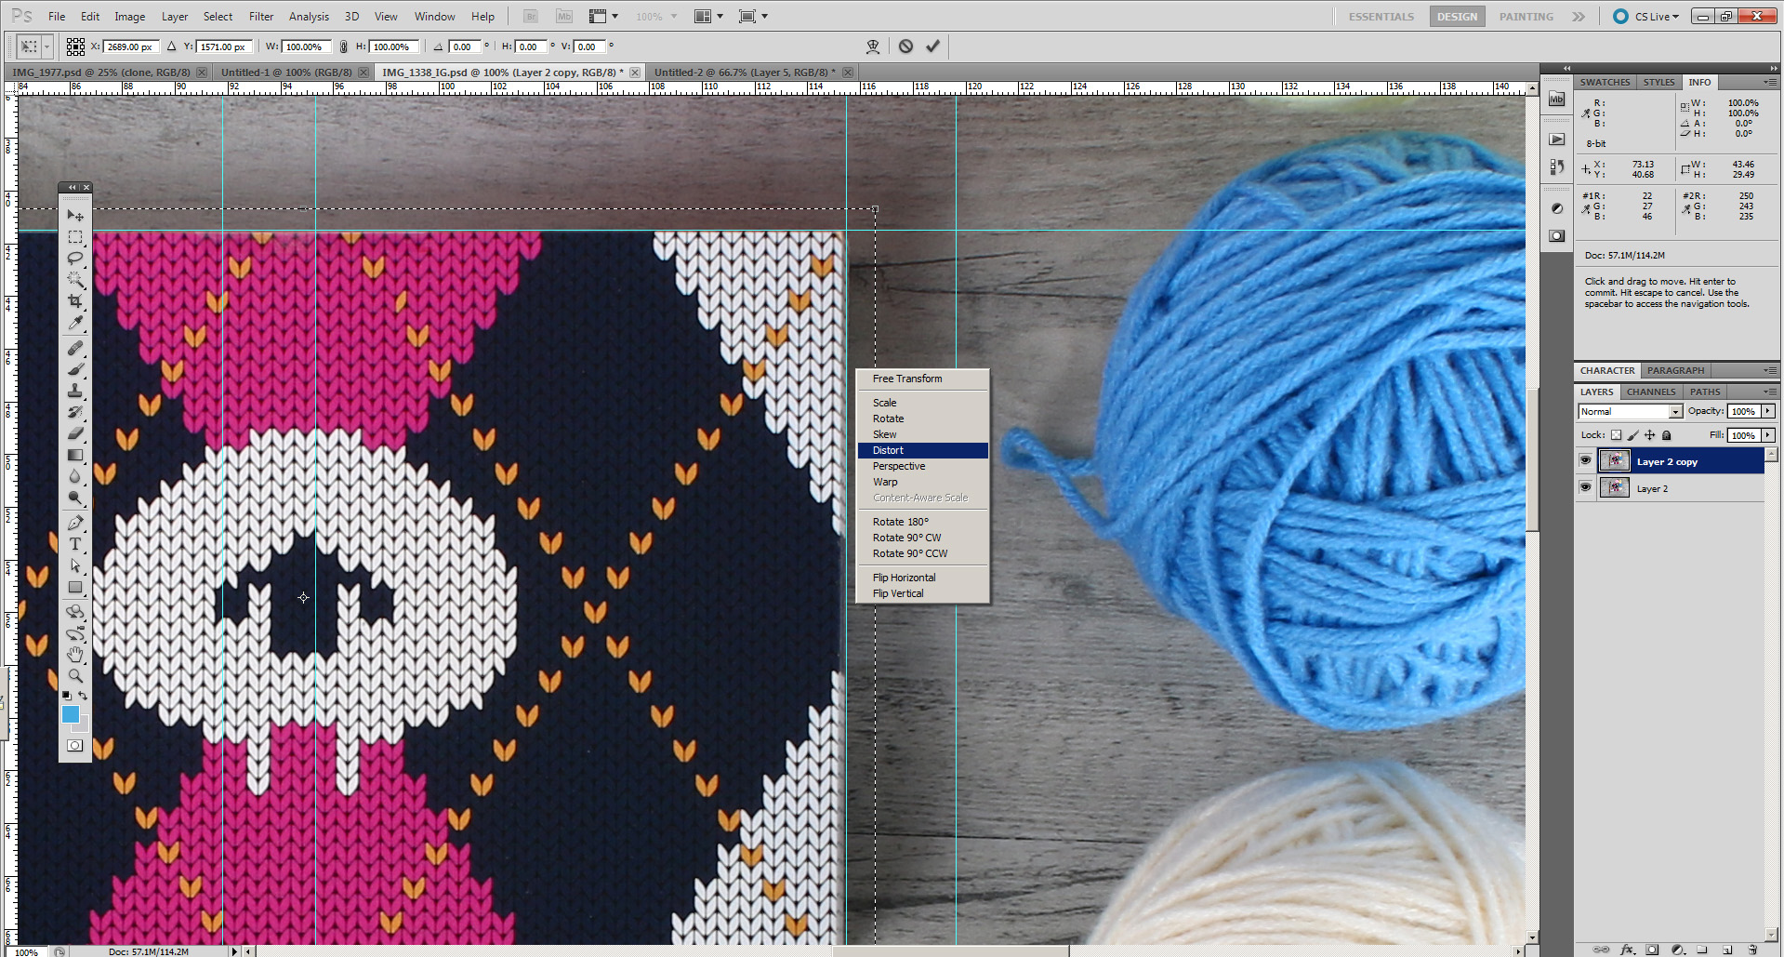Image resolution: width=1784 pixels, height=957 pixels.
Task: Open the CS Live dropdown
Action: click(x=1646, y=16)
